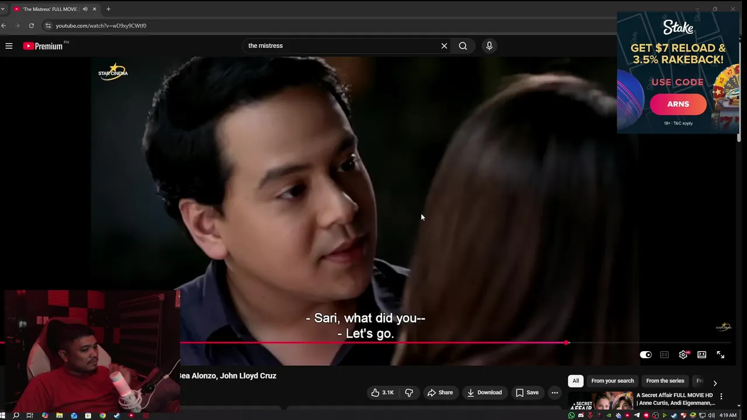This screenshot has width=747, height=420.
Task: Select the All filter chip
Action: (575, 381)
